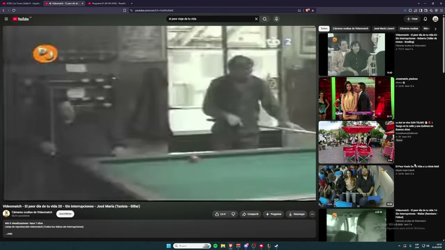Open Brave Rewards triangle icon
445x250 pixels.
click(313, 10)
